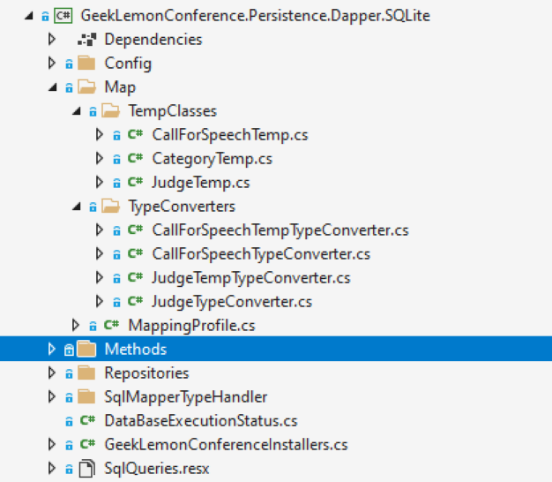Select the Map folder label
Viewport: 552px width, 482px height.
point(120,87)
